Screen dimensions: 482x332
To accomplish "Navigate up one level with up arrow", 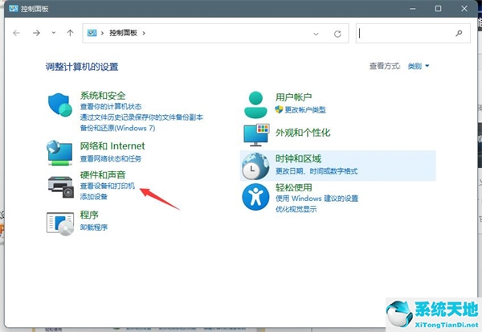I will (x=71, y=34).
